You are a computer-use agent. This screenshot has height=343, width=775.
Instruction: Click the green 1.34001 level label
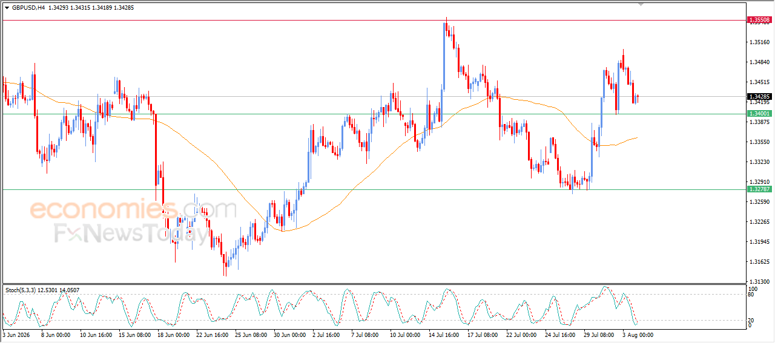[x=759, y=114]
